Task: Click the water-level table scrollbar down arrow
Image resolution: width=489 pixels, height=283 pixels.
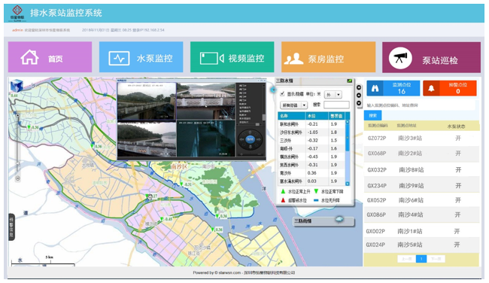Action: [348, 184]
